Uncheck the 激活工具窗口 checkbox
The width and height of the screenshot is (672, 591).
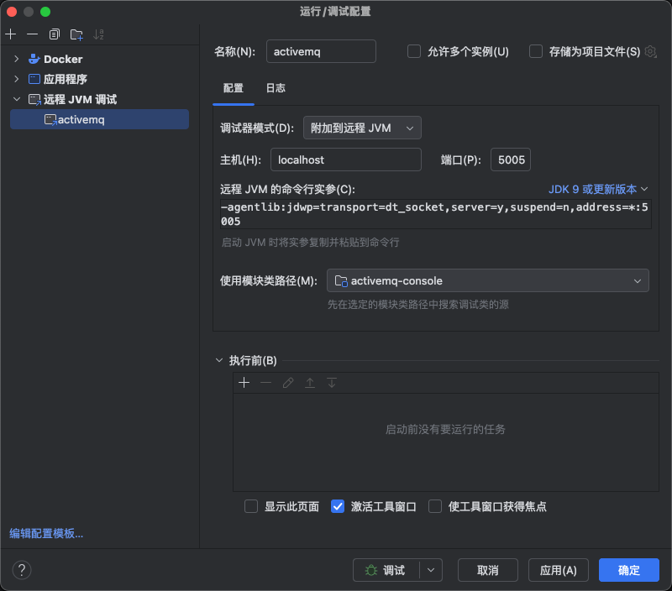pyautogui.click(x=338, y=506)
